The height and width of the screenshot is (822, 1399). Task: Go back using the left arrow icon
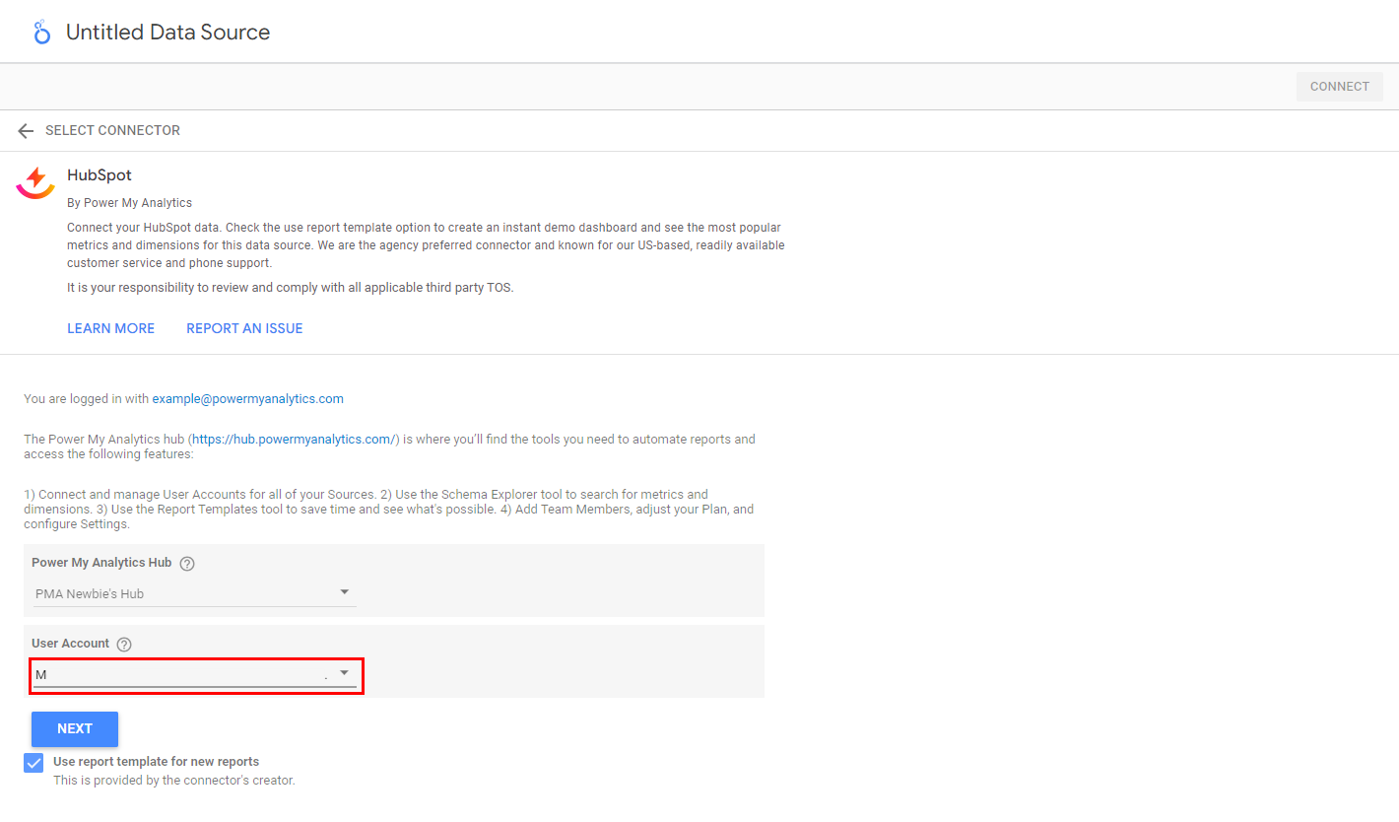[26, 131]
